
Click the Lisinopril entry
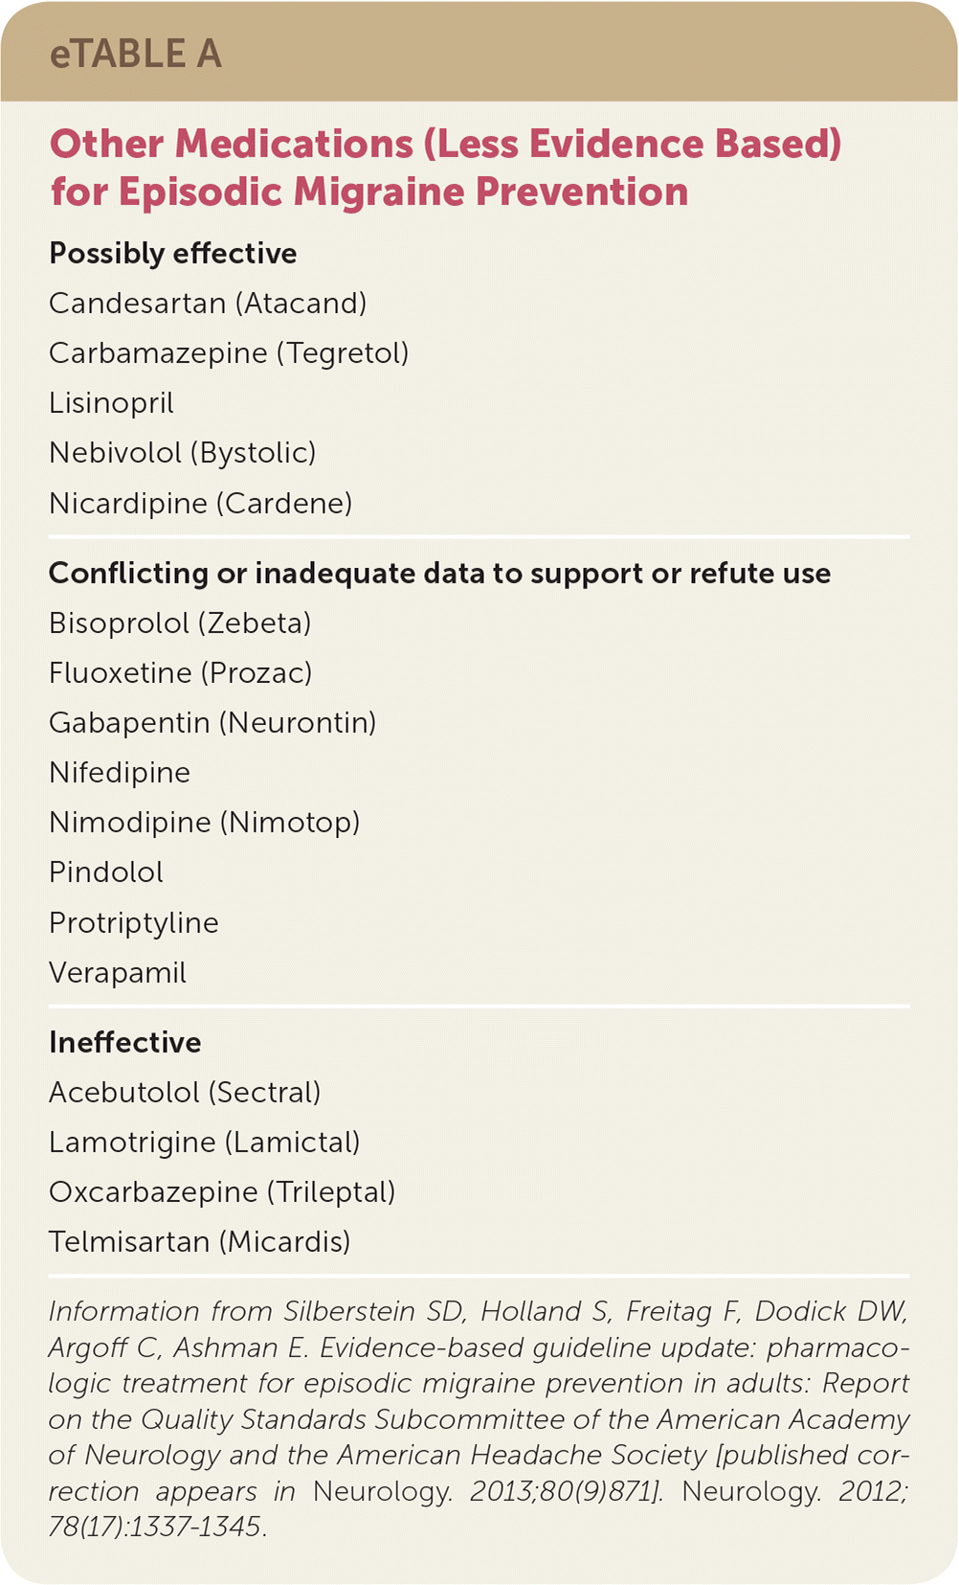(111, 403)
